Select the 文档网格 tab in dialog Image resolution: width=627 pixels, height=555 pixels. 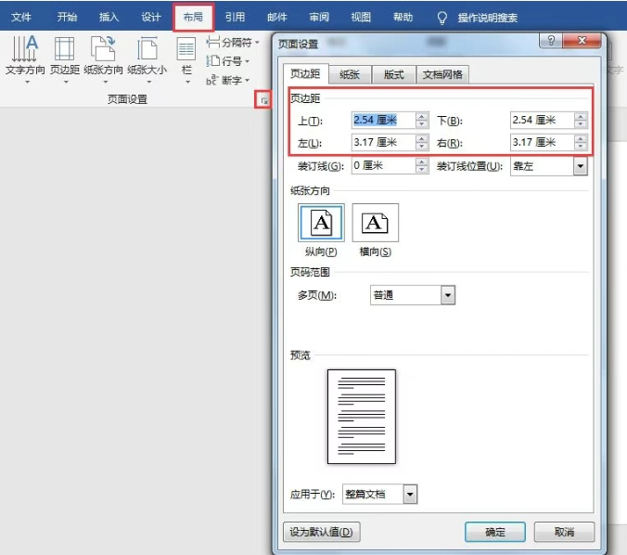pyautogui.click(x=442, y=75)
